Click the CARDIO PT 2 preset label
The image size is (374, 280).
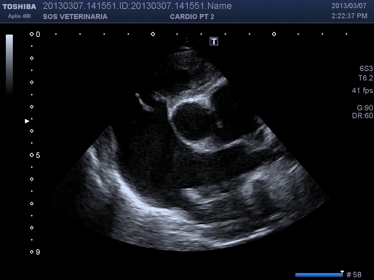tap(192, 17)
